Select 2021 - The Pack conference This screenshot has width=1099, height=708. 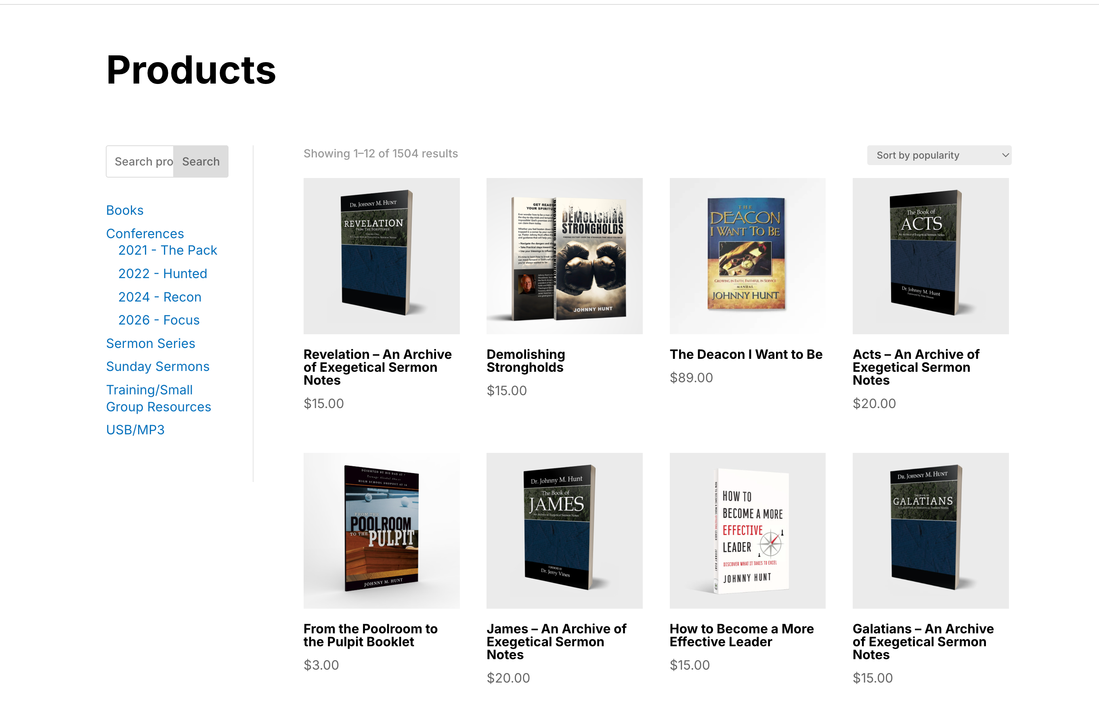click(168, 250)
